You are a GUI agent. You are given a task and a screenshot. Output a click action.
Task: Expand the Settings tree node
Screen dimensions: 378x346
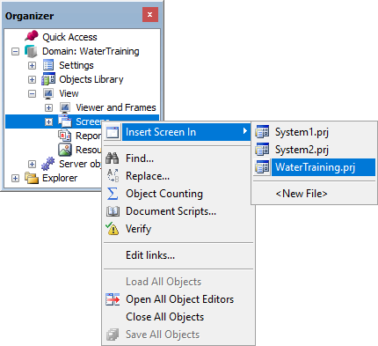(x=32, y=65)
